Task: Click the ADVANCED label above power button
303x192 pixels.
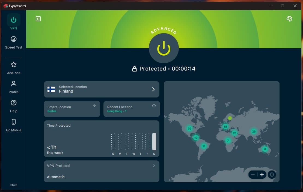Action: point(164,30)
